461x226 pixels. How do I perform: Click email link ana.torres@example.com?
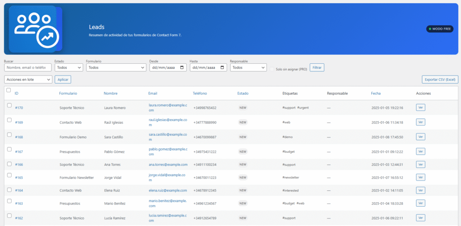[167, 164]
